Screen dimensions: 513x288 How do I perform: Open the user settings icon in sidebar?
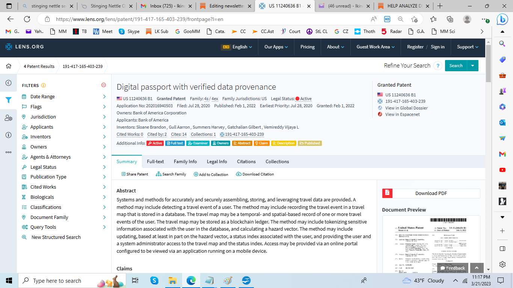point(8,118)
